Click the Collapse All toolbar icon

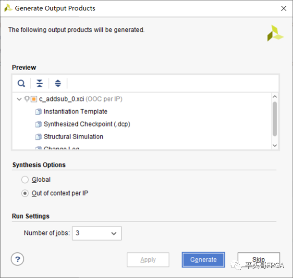(x=39, y=83)
